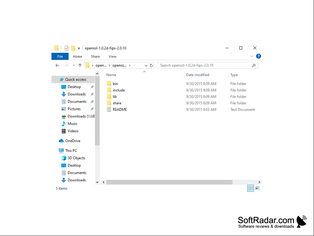
Task: Select the include folder
Action: click(119, 90)
